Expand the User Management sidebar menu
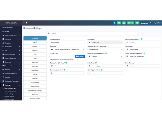The image size is (162, 121). pyautogui.click(x=11, y=35)
